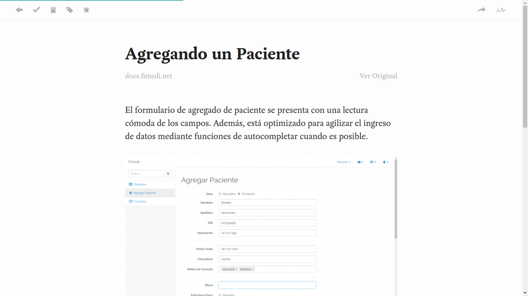This screenshot has height=296, width=528.
Task: Select the Femenino radio button
Action: (239, 194)
